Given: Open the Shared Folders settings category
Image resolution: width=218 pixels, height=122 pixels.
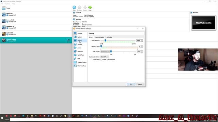Looking at the screenshot, I should click(80, 62).
